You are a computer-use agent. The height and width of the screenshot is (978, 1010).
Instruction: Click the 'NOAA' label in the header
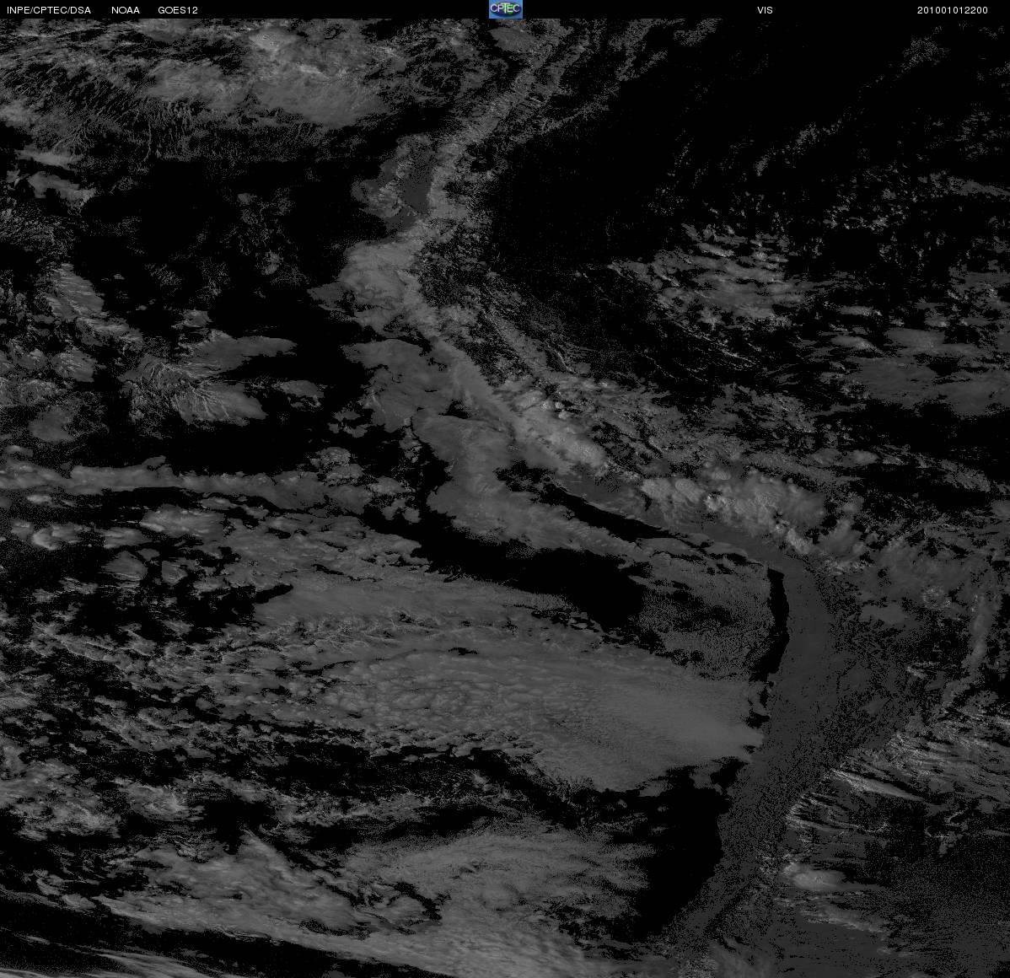pos(126,10)
